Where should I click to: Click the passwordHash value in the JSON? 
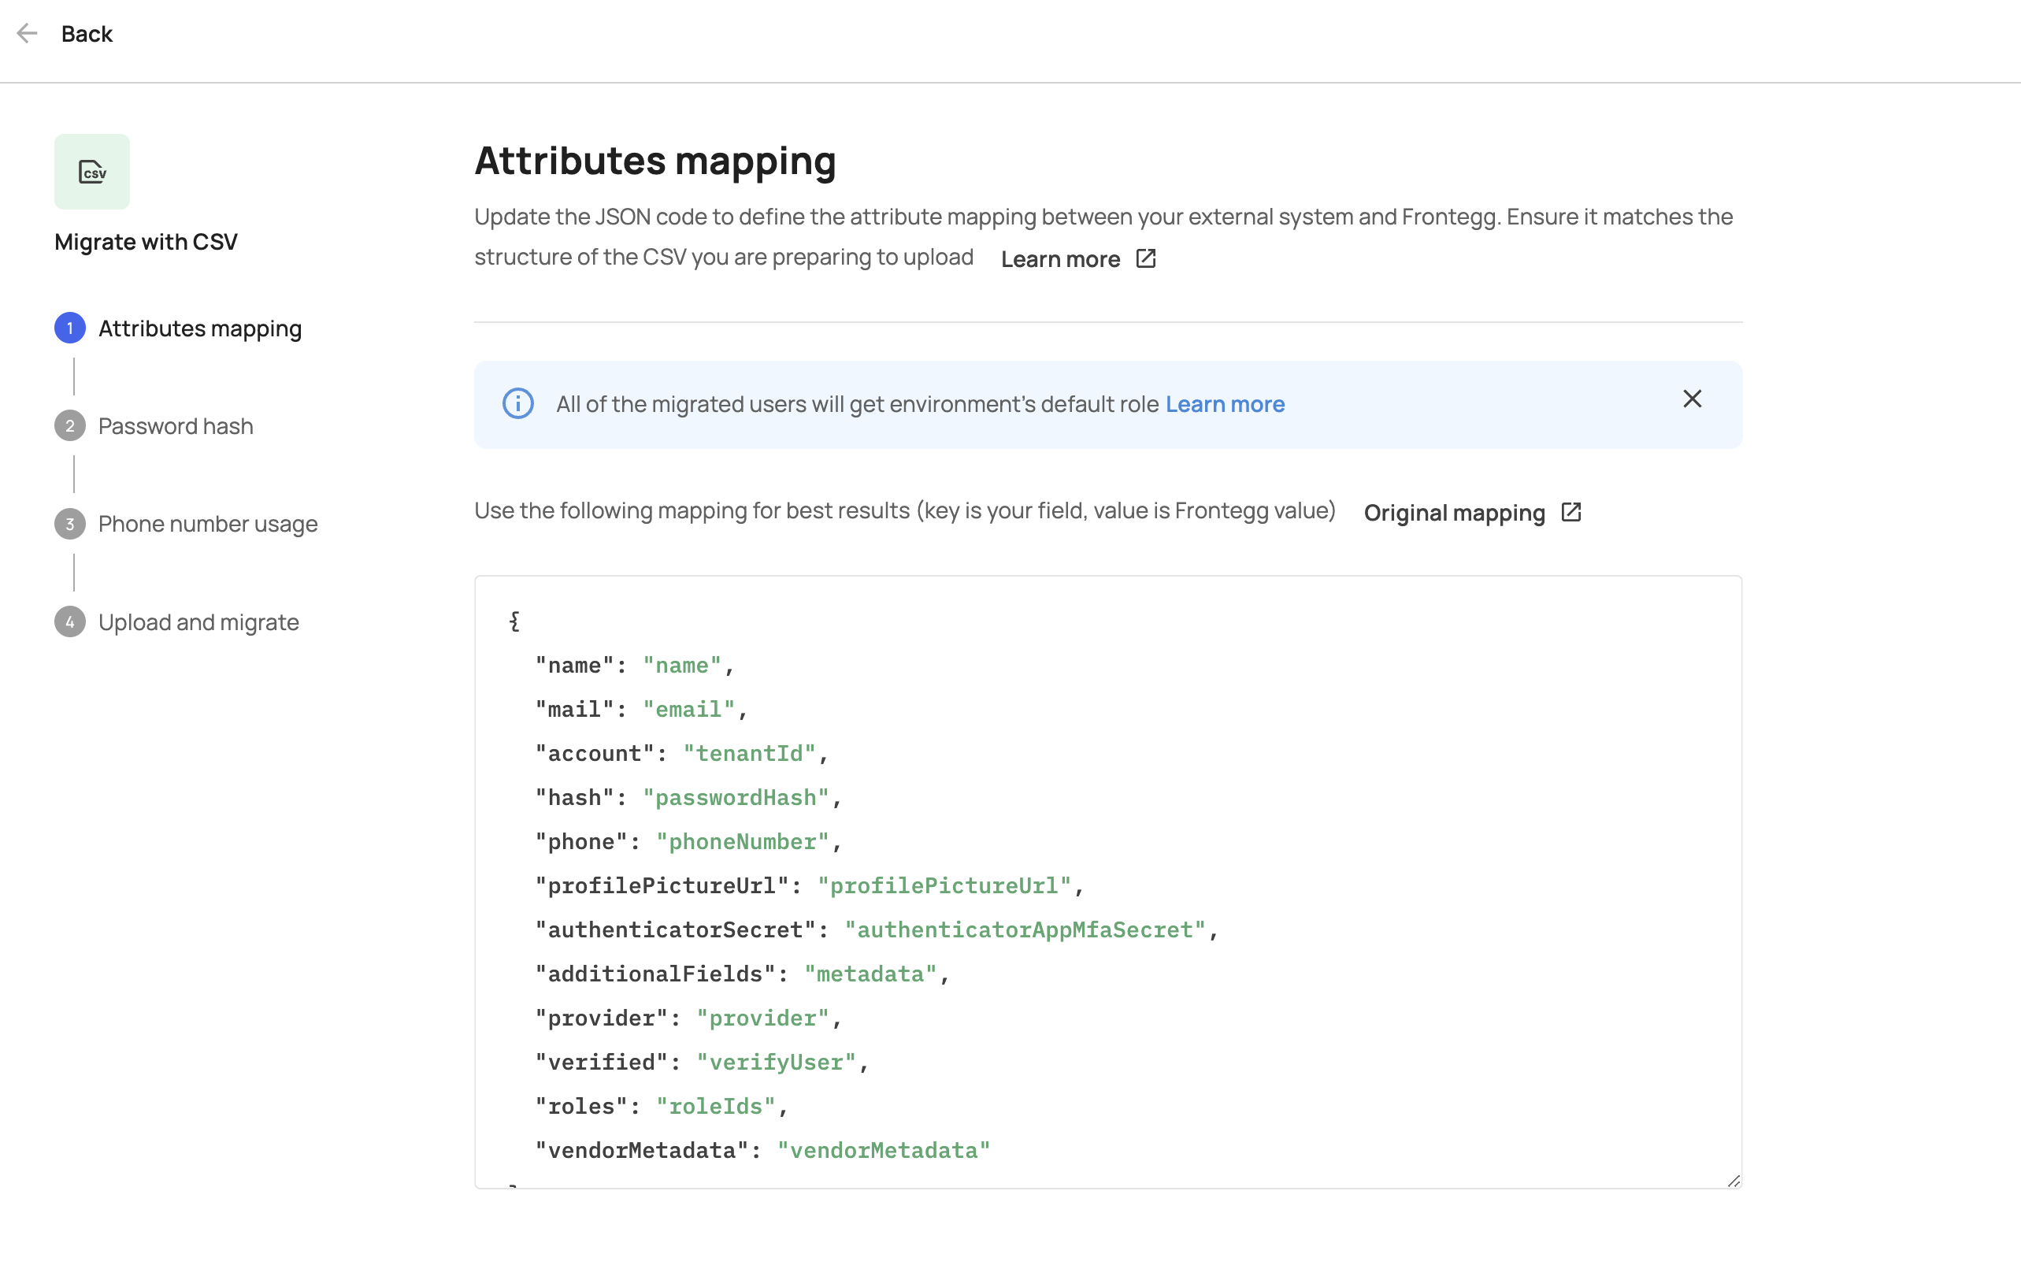736,796
